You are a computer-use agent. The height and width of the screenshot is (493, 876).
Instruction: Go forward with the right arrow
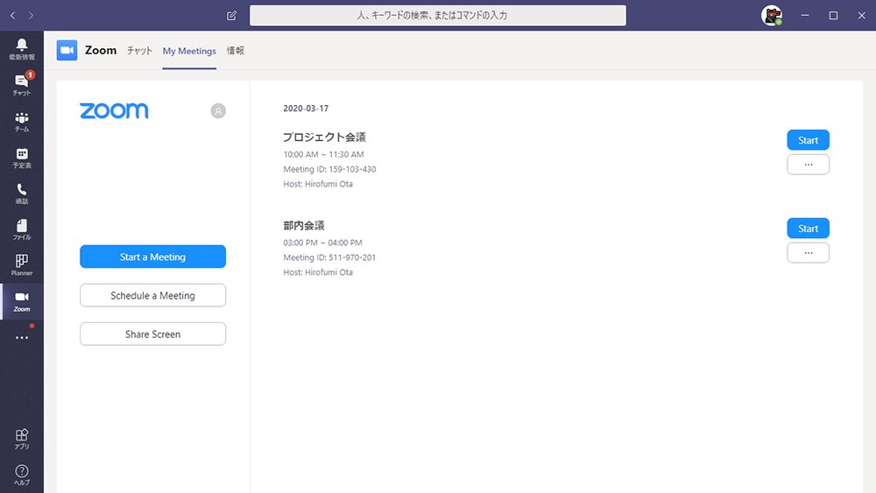click(32, 16)
